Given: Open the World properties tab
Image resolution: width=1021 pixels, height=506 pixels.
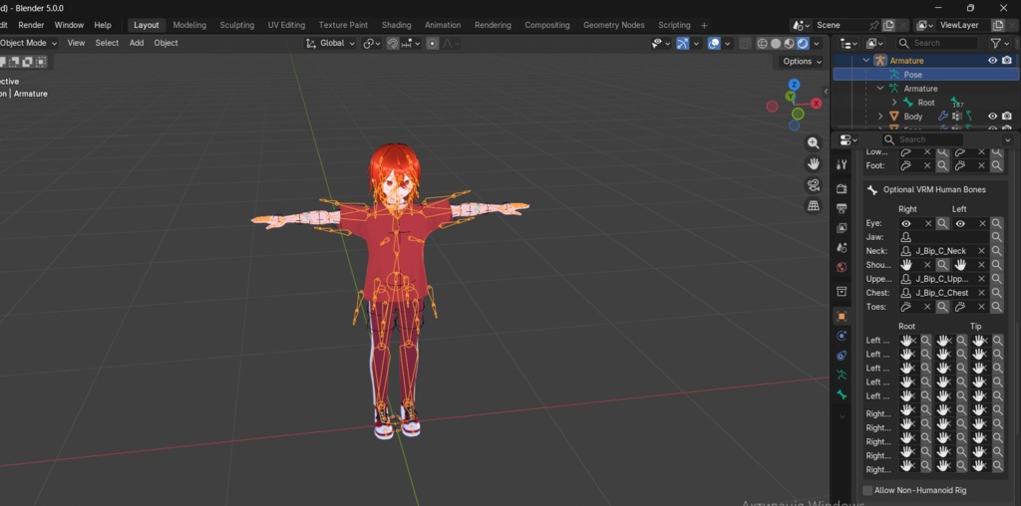Looking at the screenshot, I should [842, 267].
